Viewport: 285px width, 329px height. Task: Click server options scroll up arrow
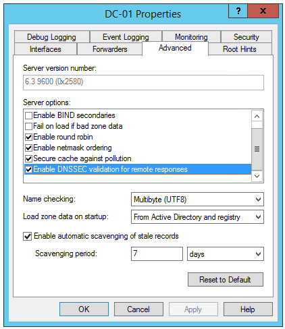pyautogui.click(x=257, y=116)
